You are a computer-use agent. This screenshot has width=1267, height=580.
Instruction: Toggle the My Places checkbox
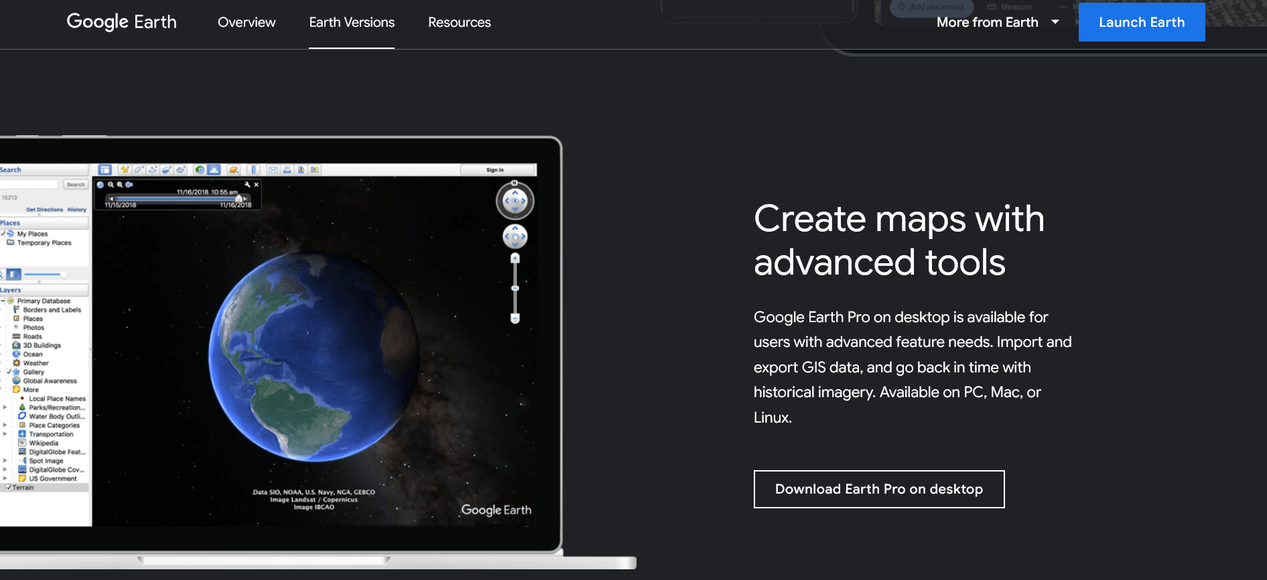point(3,234)
